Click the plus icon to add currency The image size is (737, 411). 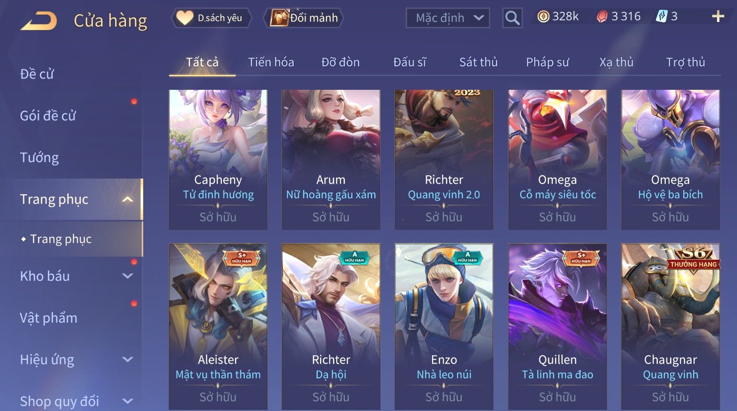pos(718,17)
